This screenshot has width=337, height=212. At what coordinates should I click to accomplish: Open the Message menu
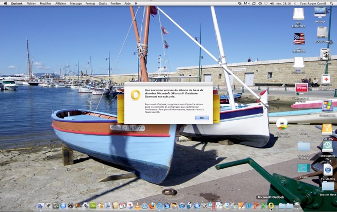click(x=76, y=4)
